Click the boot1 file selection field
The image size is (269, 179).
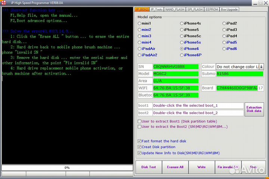point(198,106)
